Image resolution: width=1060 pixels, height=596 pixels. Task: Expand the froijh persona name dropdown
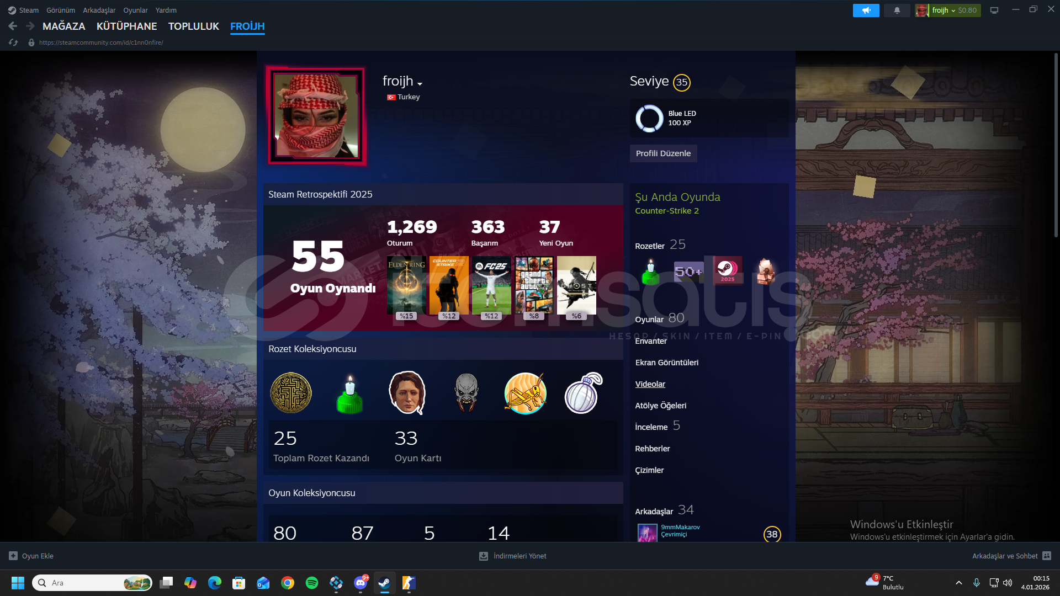420,84
